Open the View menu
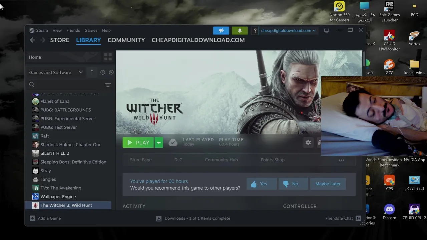 click(x=57, y=30)
